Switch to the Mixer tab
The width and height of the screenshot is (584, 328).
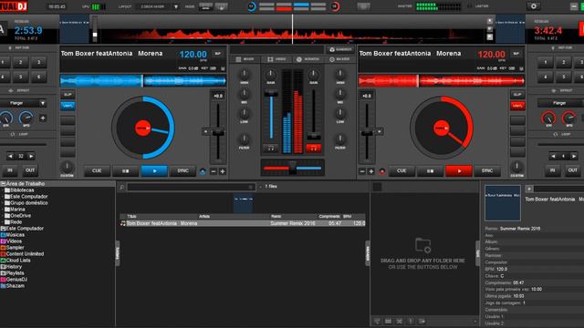click(x=245, y=59)
